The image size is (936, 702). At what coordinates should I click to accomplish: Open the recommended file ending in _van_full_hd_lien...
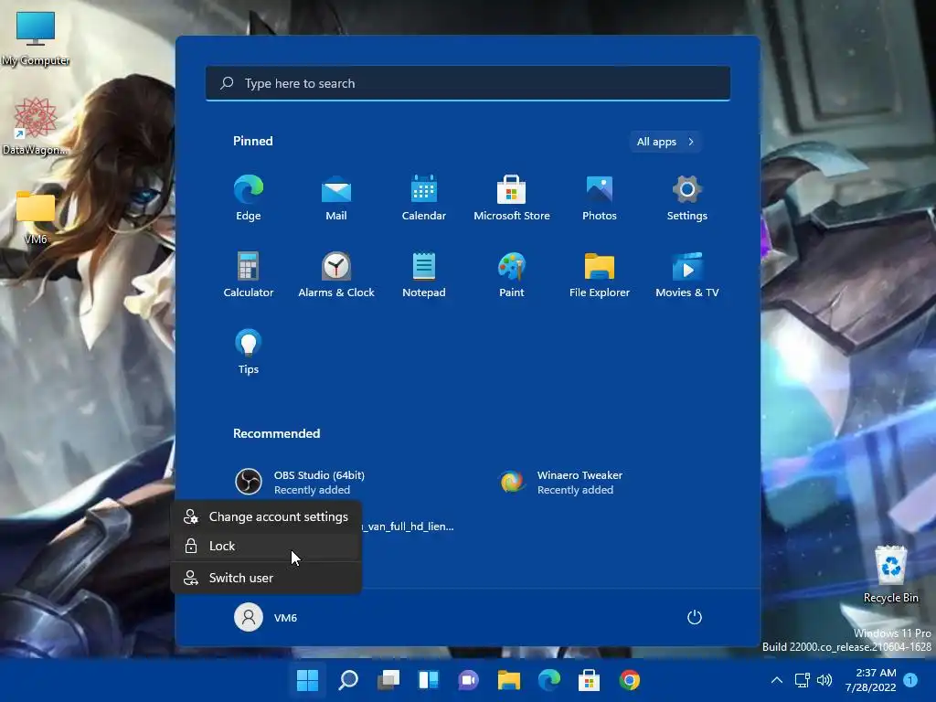coord(408,526)
